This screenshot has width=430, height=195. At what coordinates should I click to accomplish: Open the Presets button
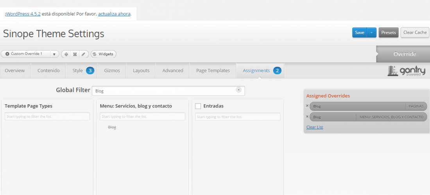tap(389, 32)
